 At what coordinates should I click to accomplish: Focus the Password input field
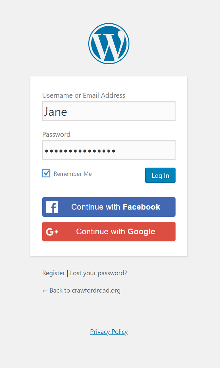pos(109,150)
